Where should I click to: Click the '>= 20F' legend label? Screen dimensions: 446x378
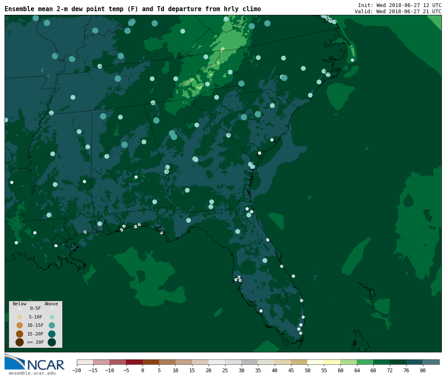(35, 342)
